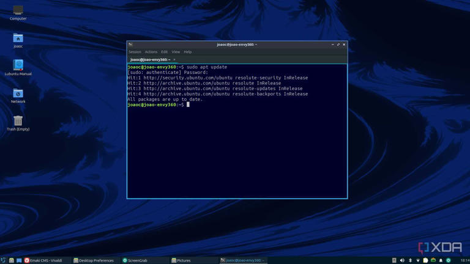Click the volume speaker tray icon
This screenshot has height=264, width=470.
(x=402, y=260)
